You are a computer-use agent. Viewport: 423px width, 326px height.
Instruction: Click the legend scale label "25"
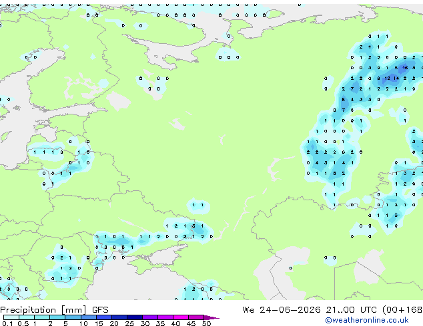tap(129, 323)
